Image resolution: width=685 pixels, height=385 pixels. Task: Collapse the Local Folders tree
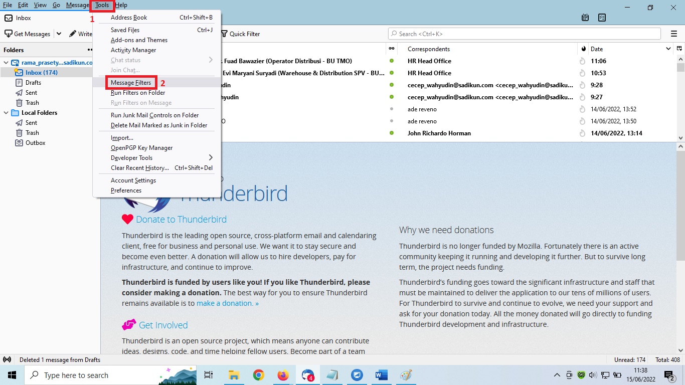[6, 113]
